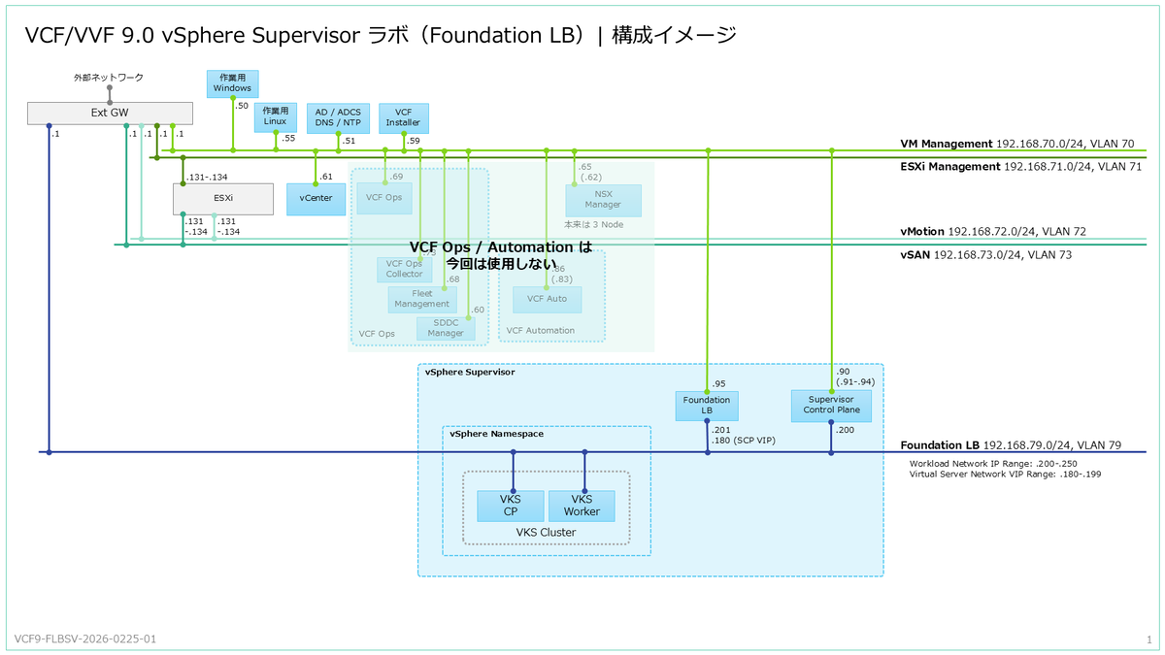Click the .69 address label
Viewport: 1165px width, 655px height.
pos(396,177)
